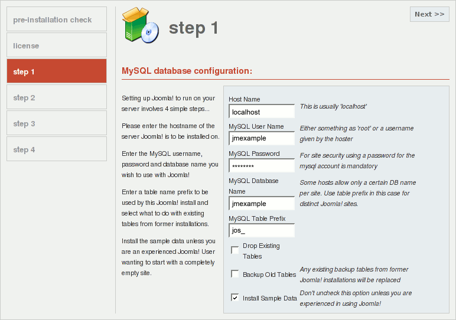
Task: Enable the Drop Existing Tables checkbox
Action: 234,250
